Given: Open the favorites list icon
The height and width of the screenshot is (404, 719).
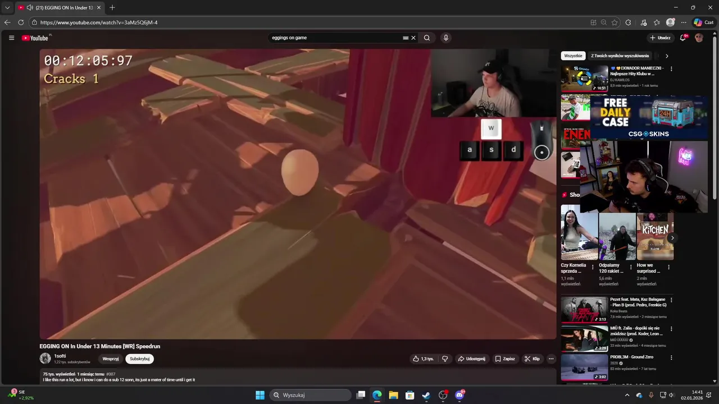Looking at the screenshot, I should tap(657, 22).
